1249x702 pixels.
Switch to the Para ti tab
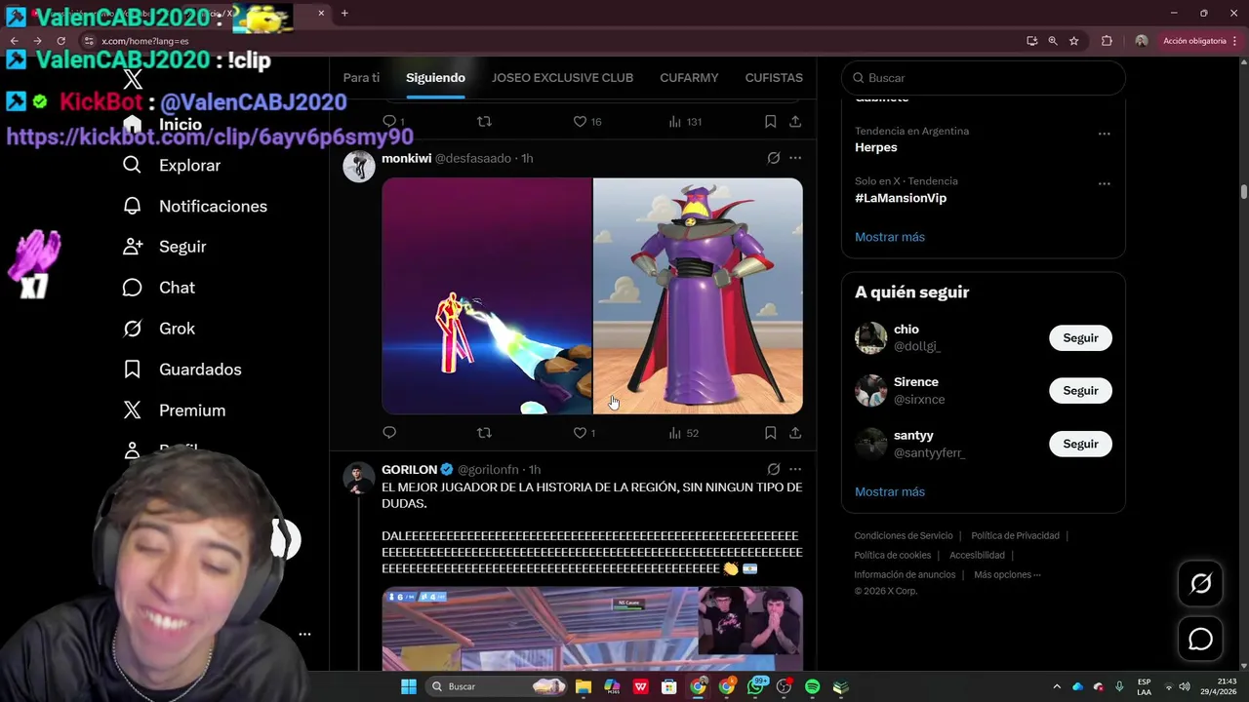click(361, 78)
